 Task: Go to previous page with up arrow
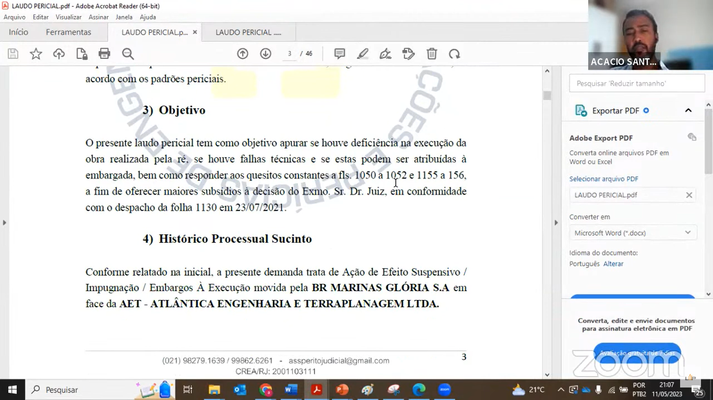(243, 54)
